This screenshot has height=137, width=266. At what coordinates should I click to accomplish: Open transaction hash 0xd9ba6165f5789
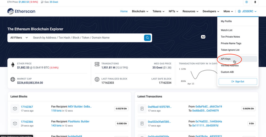tap(160, 107)
